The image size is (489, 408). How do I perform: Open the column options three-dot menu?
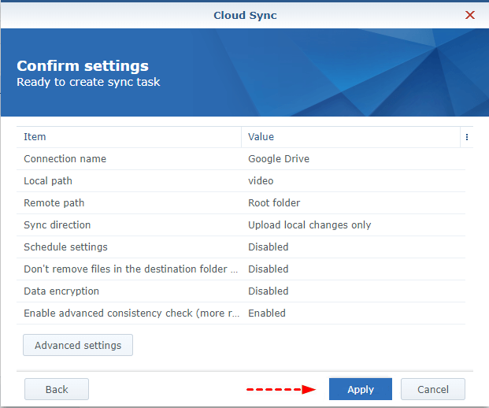tap(466, 137)
